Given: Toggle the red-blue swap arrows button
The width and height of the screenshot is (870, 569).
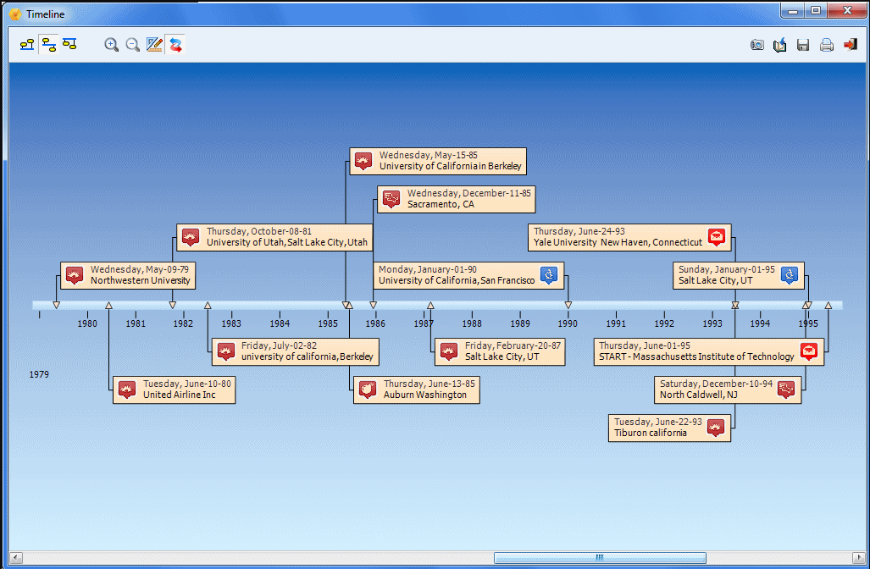Looking at the screenshot, I should (x=175, y=45).
